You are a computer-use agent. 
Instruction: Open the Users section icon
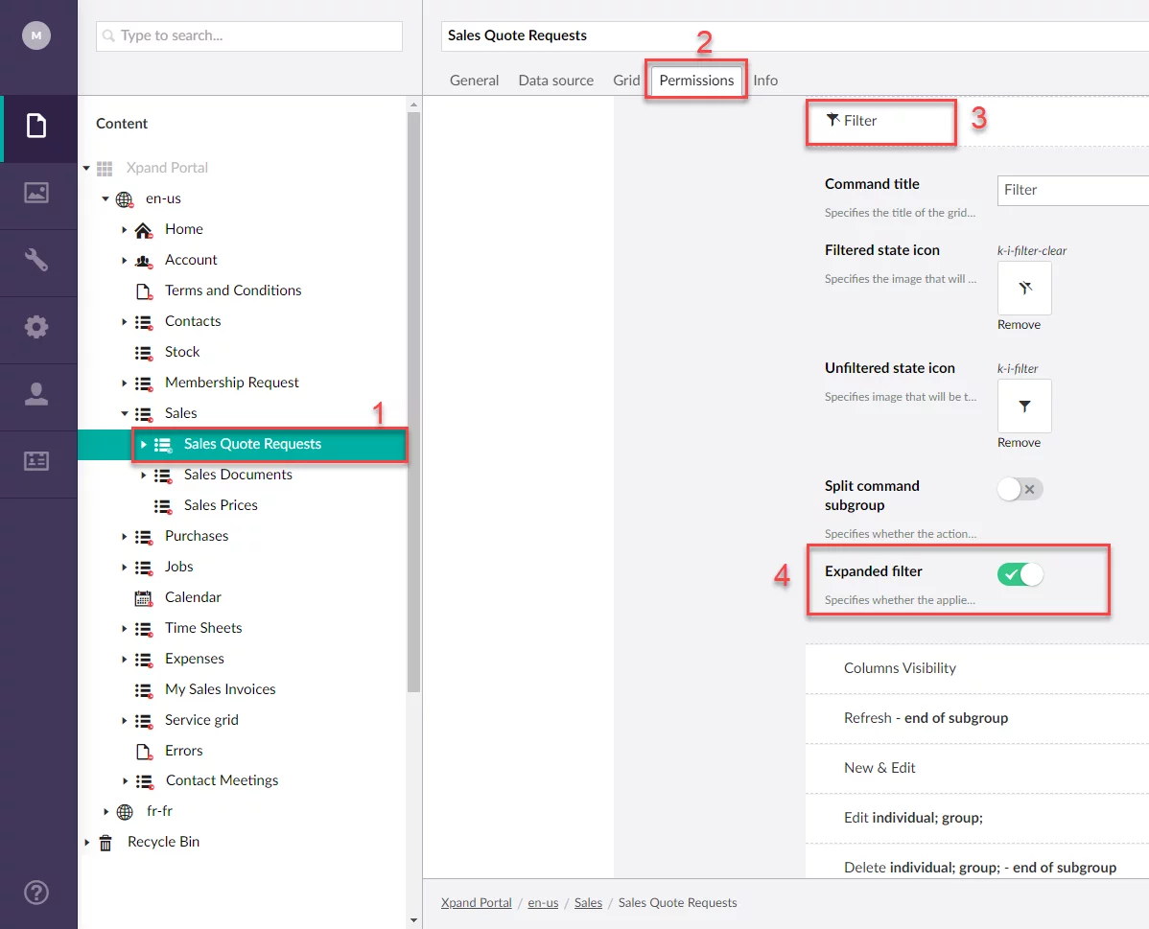point(36,394)
